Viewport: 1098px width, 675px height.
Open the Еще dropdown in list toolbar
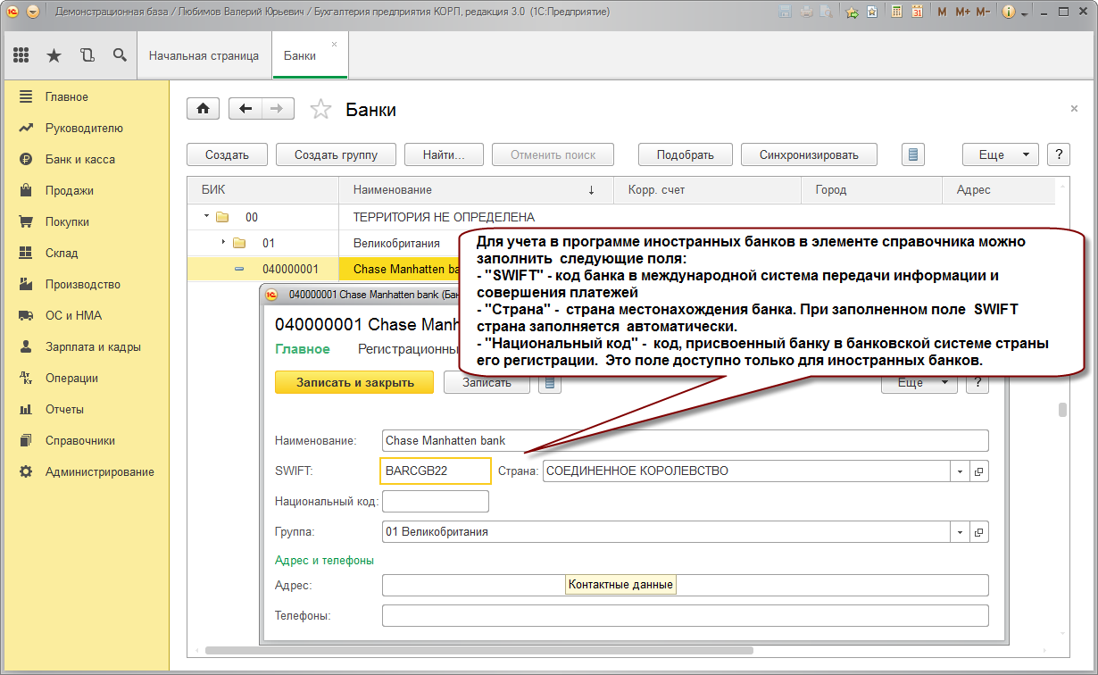[x=1001, y=154]
